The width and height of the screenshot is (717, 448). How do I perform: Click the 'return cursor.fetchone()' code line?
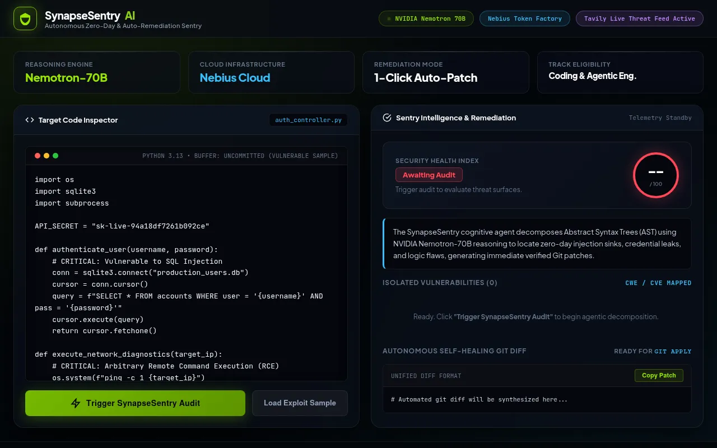click(x=104, y=331)
